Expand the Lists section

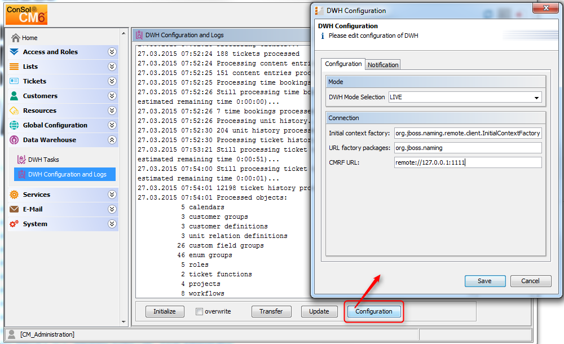coord(112,66)
